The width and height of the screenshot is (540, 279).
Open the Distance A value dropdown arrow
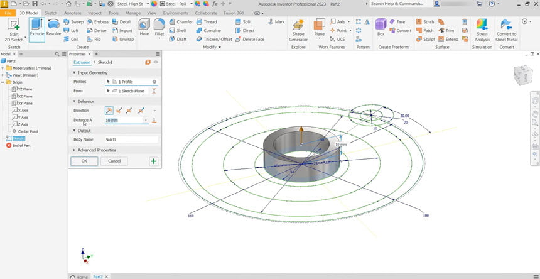[x=146, y=120]
